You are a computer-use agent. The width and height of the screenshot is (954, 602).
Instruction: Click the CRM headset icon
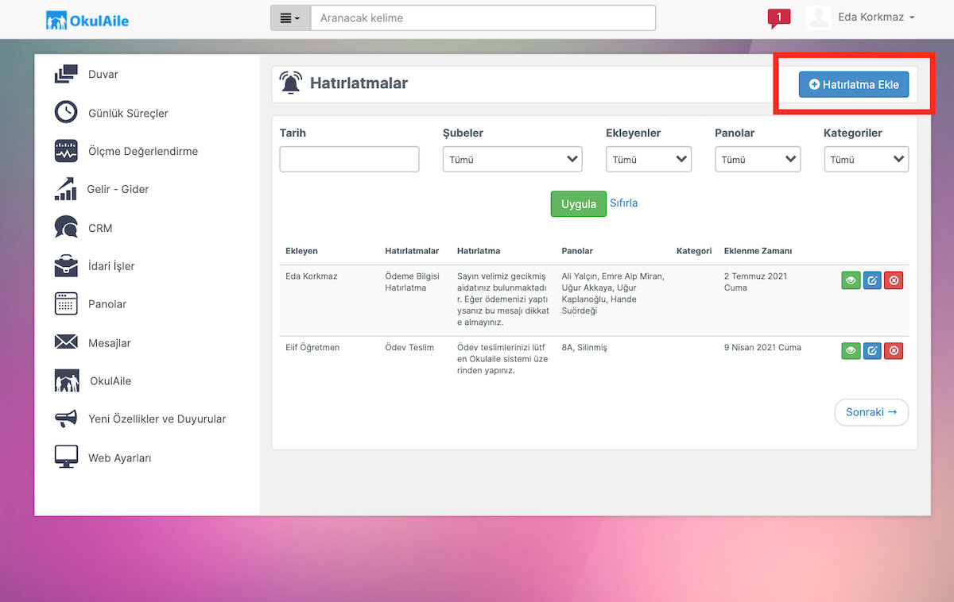click(x=66, y=228)
